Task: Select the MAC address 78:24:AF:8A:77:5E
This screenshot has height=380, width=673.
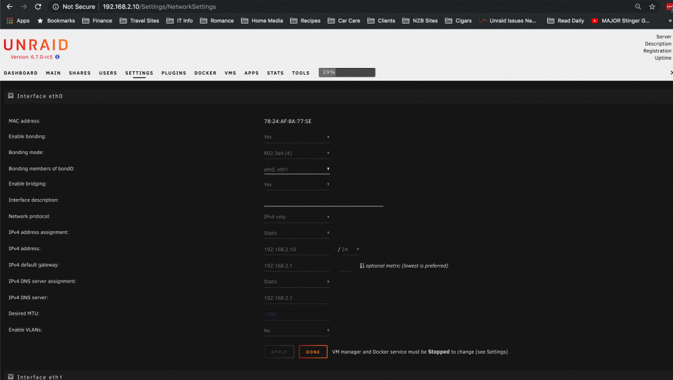Action: [x=287, y=121]
